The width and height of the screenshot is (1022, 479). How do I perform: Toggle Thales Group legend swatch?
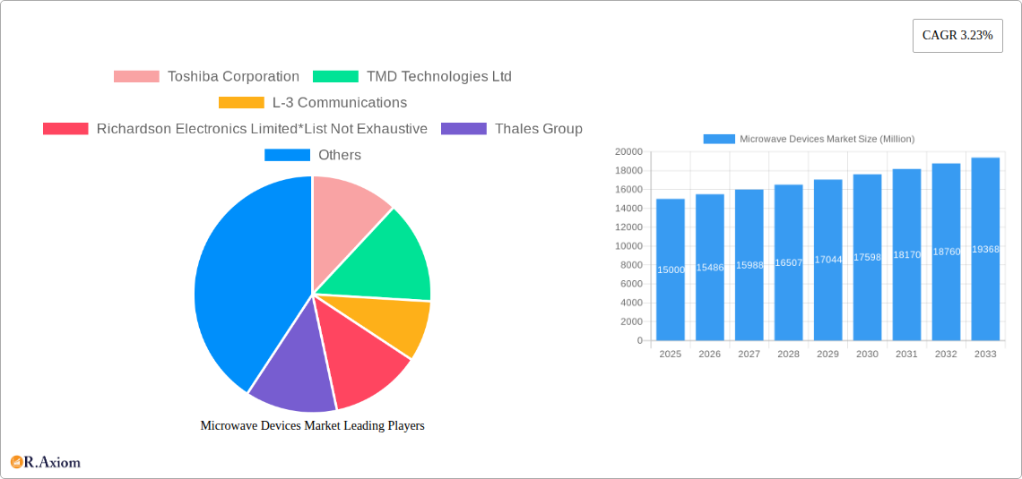point(463,129)
